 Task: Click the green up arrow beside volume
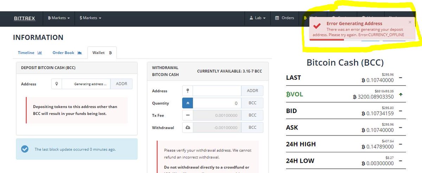[x=401, y=94]
